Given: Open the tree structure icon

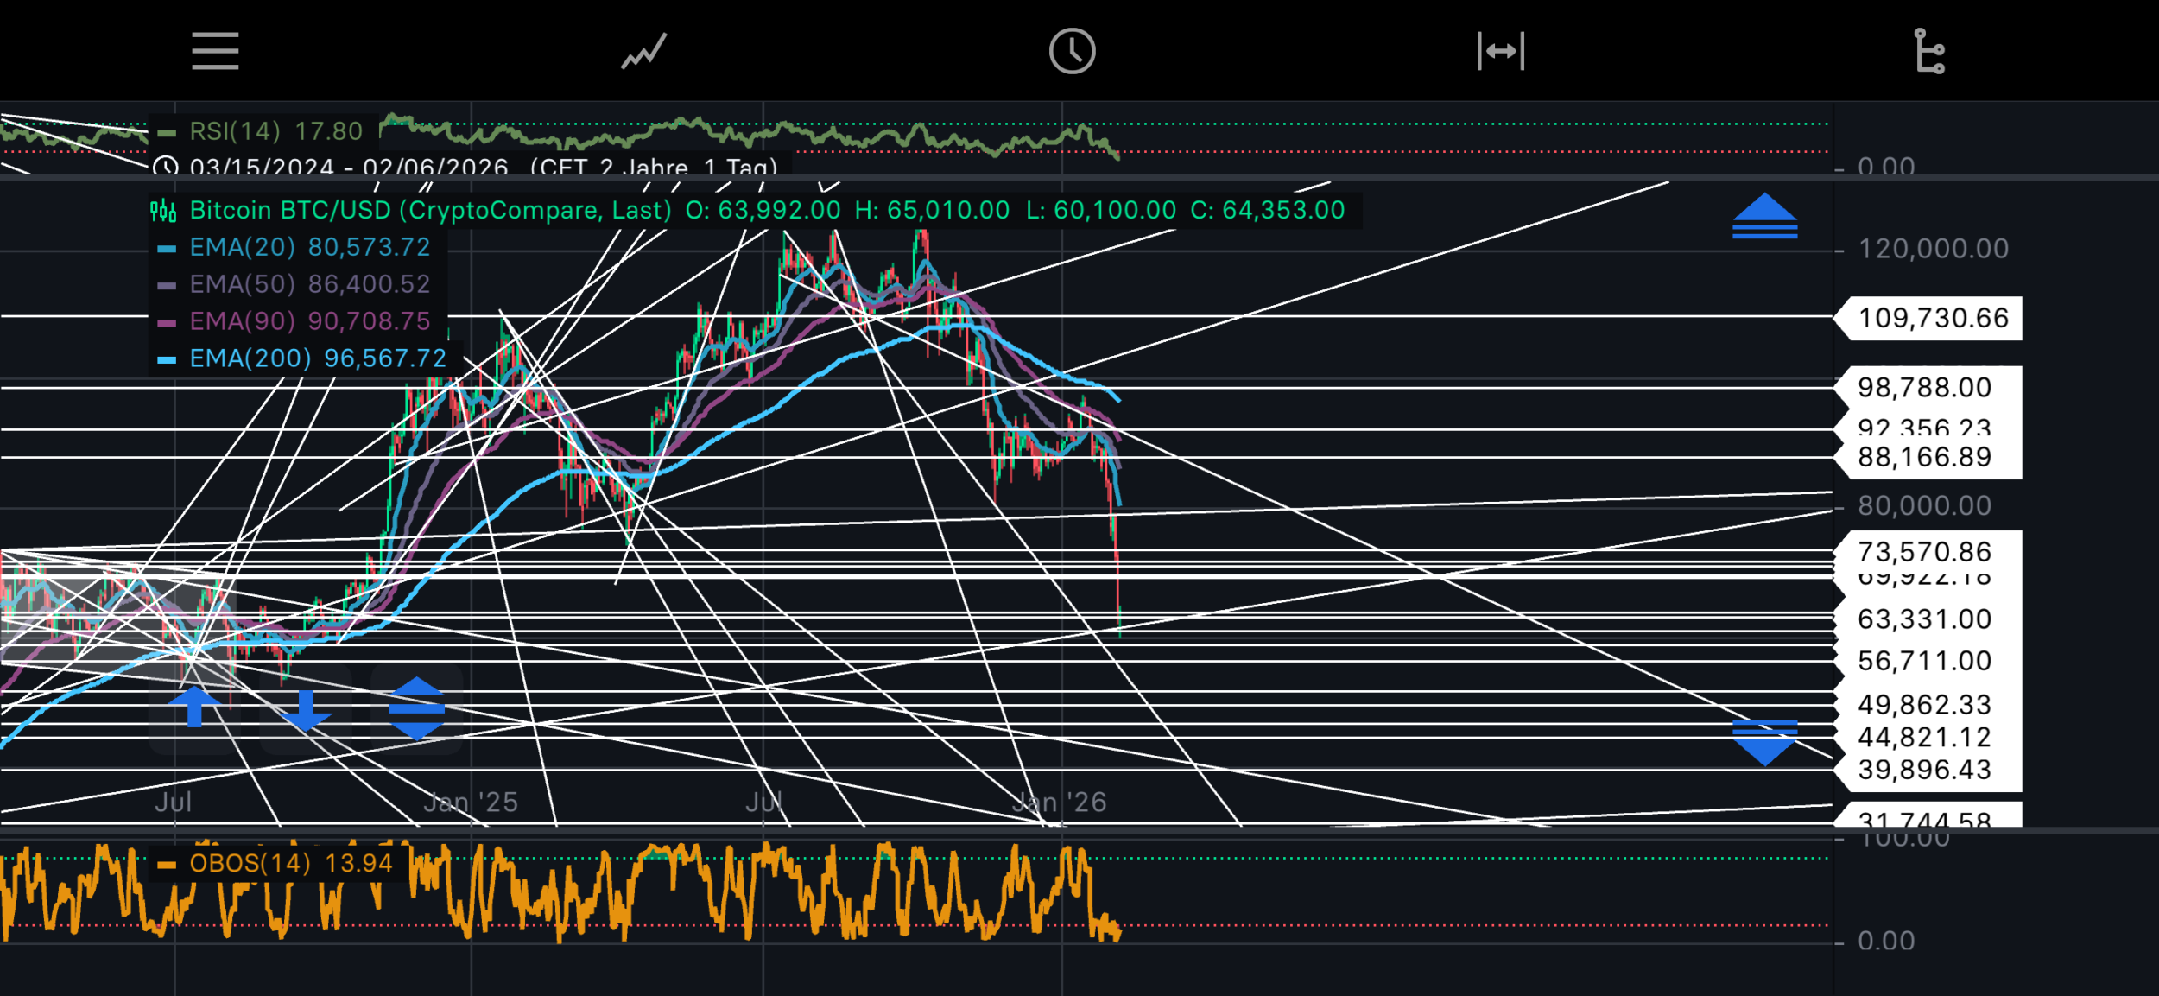Looking at the screenshot, I should 1928,51.
